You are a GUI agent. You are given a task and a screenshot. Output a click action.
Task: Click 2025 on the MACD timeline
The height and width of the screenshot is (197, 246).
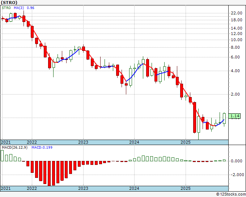coord(186,188)
